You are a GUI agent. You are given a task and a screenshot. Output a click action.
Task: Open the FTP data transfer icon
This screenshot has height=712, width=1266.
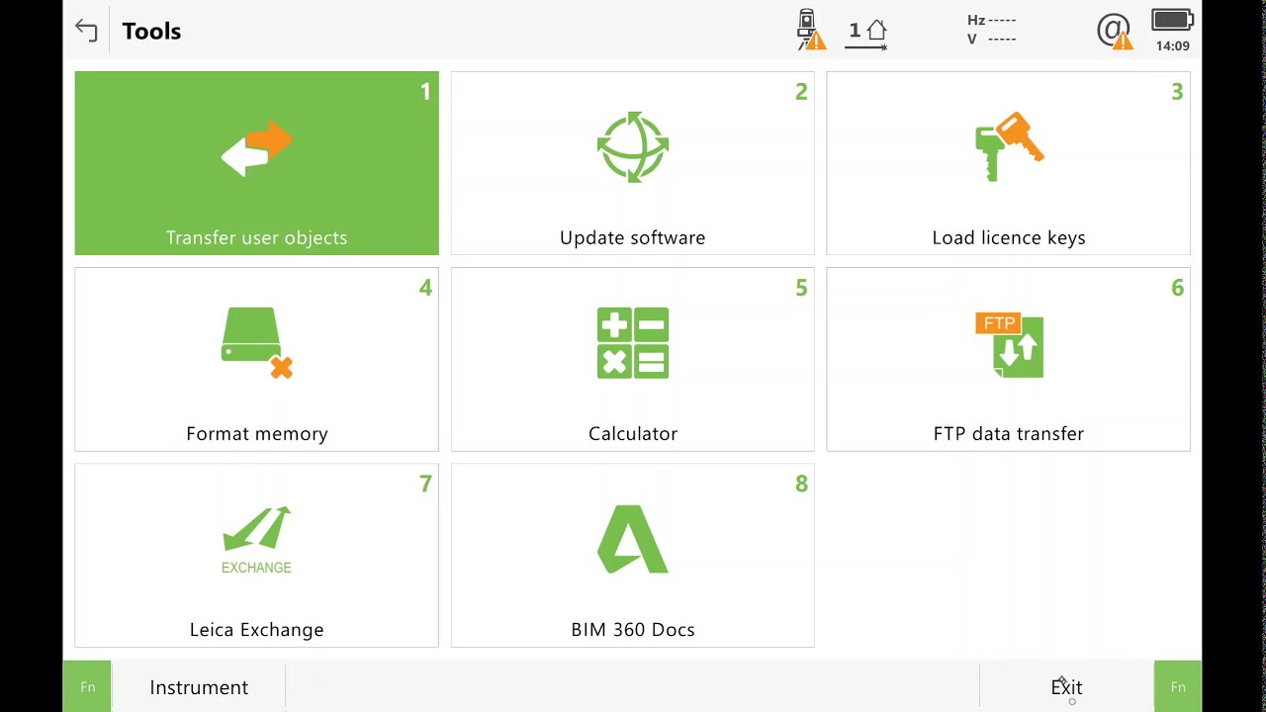click(x=1009, y=345)
